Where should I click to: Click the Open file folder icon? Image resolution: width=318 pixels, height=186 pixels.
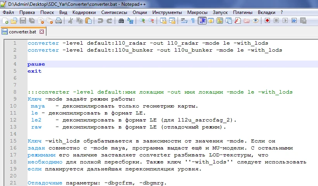[x=14, y=21]
